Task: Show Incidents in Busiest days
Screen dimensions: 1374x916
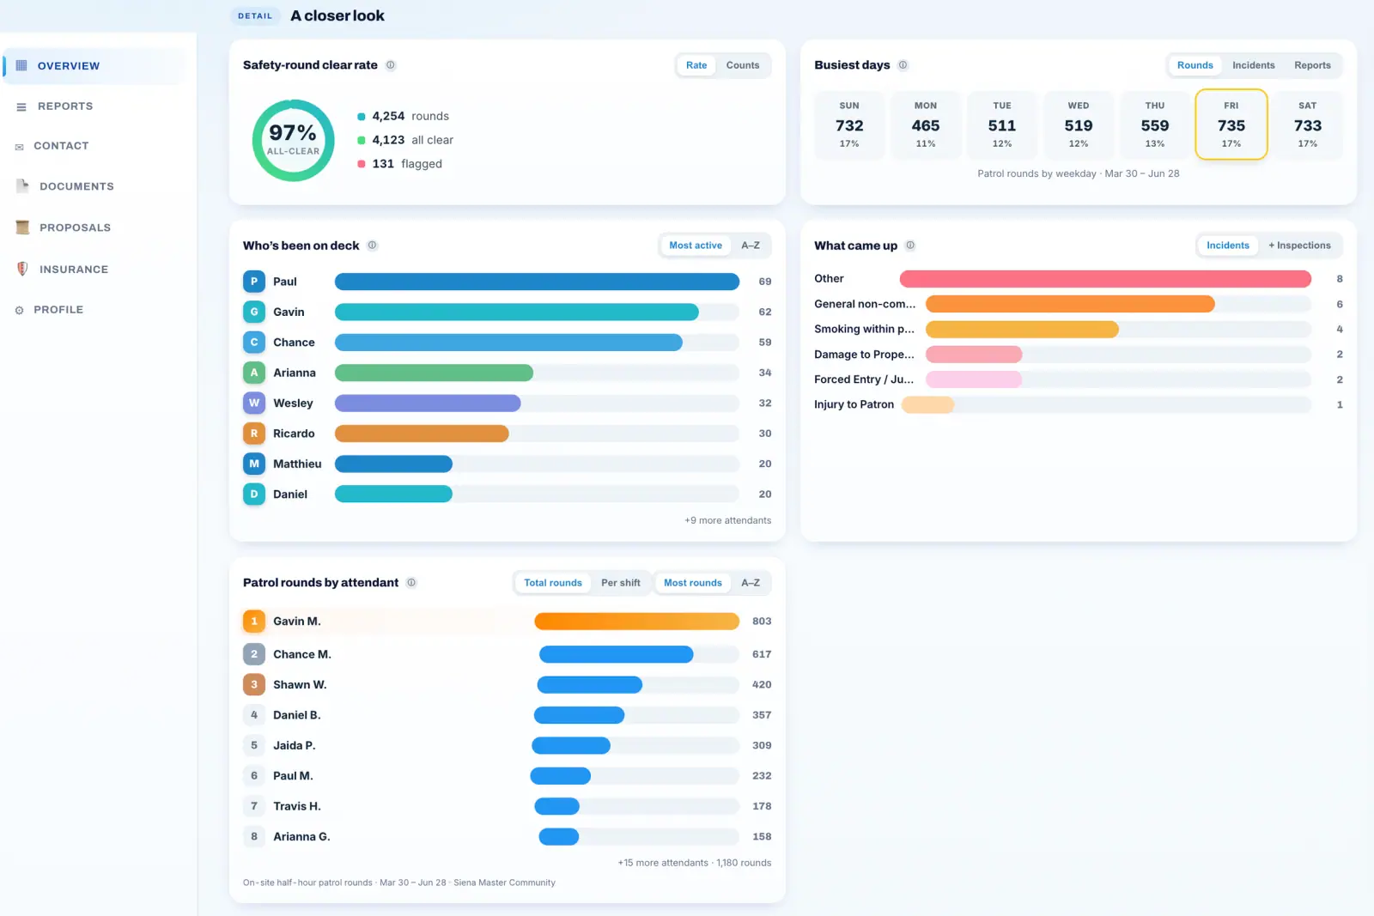Action: pyautogui.click(x=1253, y=65)
